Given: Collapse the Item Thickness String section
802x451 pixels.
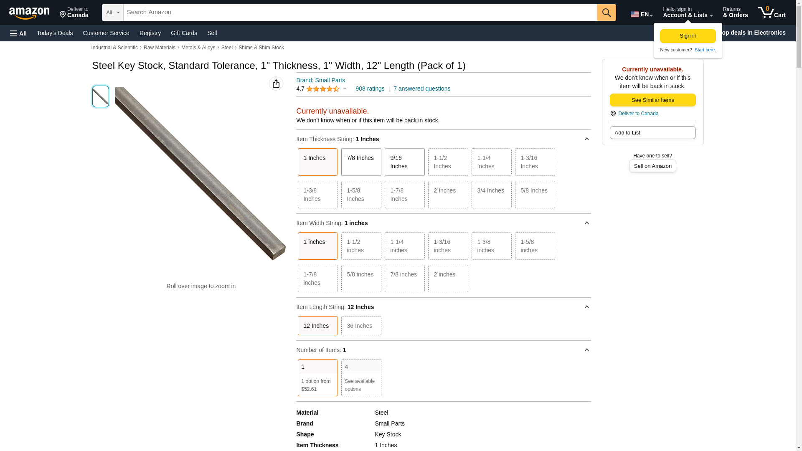Looking at the screenshot, I should click(586, 139).
